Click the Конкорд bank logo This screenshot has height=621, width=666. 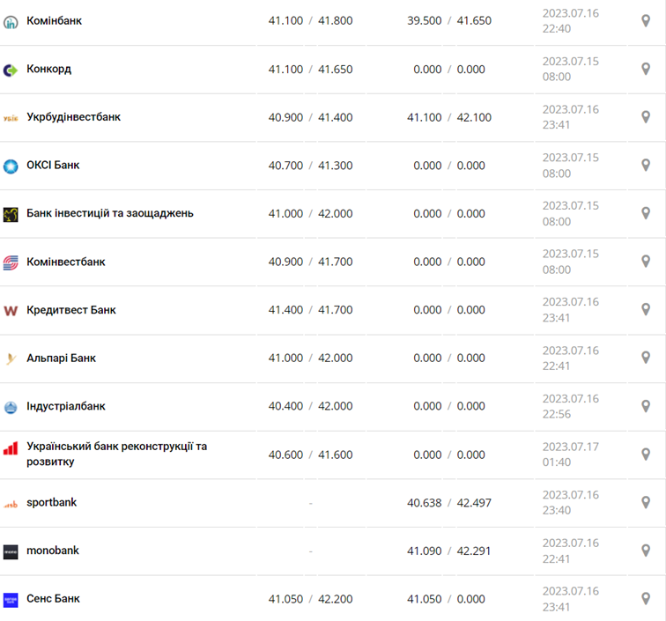pos(11,70)
